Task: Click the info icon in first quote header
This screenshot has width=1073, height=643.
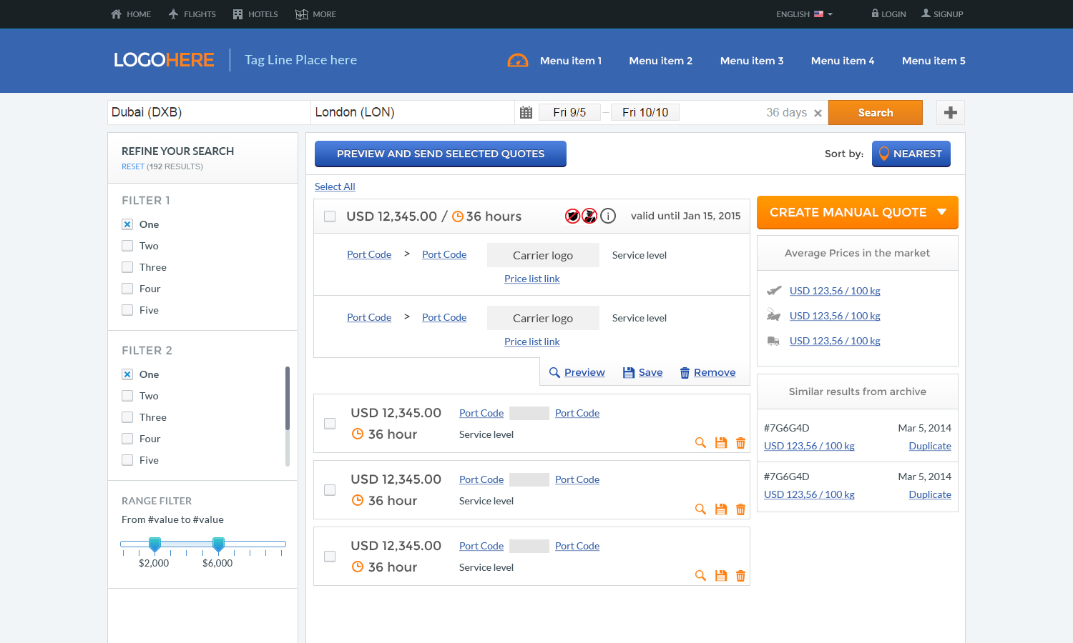Action: tap(608, 216)
